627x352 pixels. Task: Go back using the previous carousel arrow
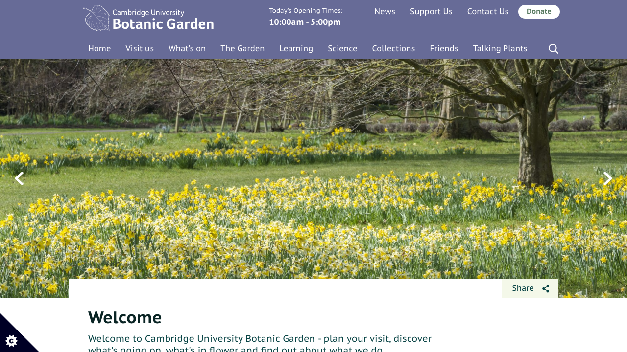(x=19, y=178)
